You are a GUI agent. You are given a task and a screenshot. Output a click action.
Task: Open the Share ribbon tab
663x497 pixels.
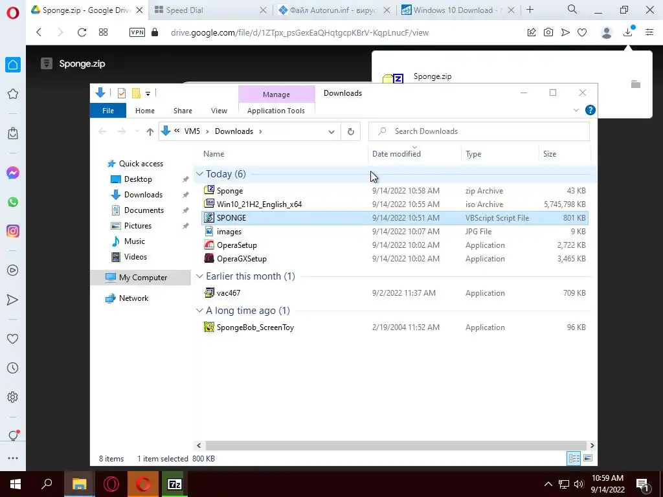183,110
